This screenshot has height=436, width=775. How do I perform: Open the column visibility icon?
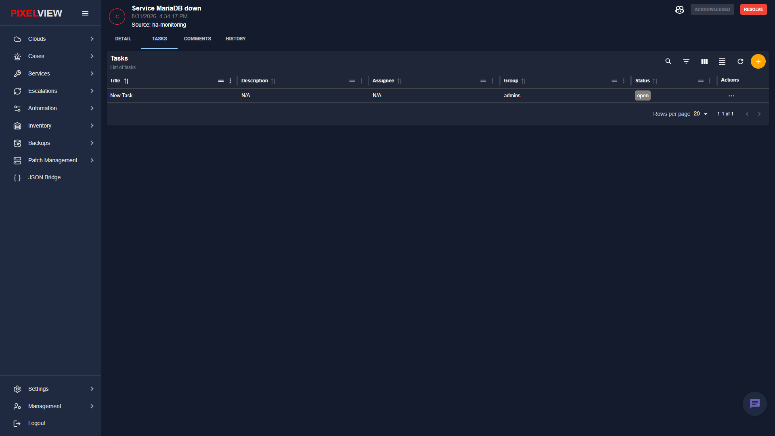(704, 61)
